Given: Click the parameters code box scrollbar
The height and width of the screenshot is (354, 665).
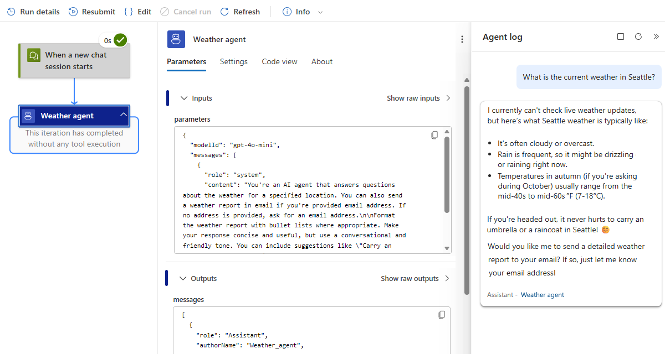Looking at the screenshot, I should [447, 174].
